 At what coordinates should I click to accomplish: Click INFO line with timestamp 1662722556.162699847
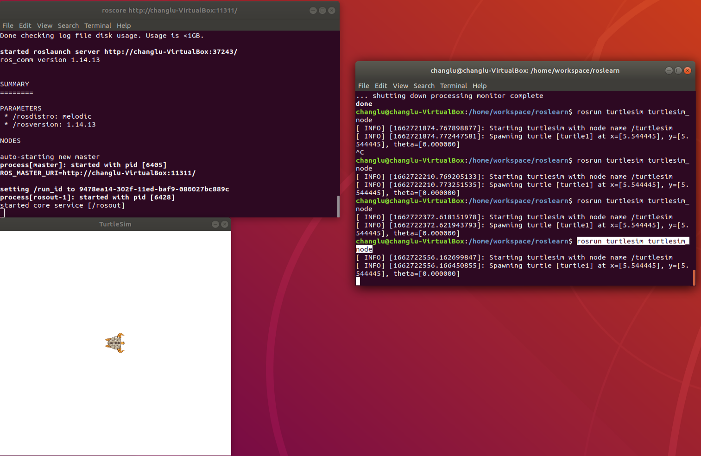(514, 257)
